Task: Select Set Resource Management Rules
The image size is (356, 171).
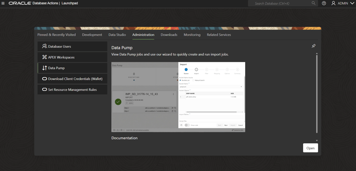Action: click(x=72, y=90)
